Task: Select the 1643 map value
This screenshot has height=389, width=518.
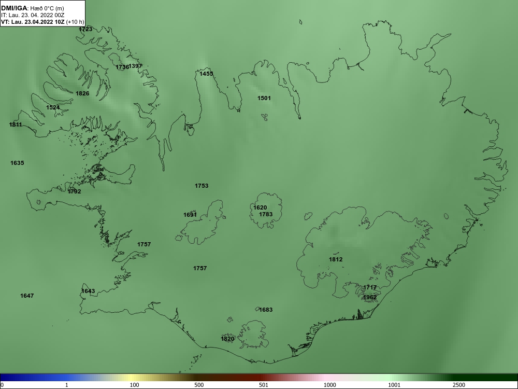Action: 88,291
